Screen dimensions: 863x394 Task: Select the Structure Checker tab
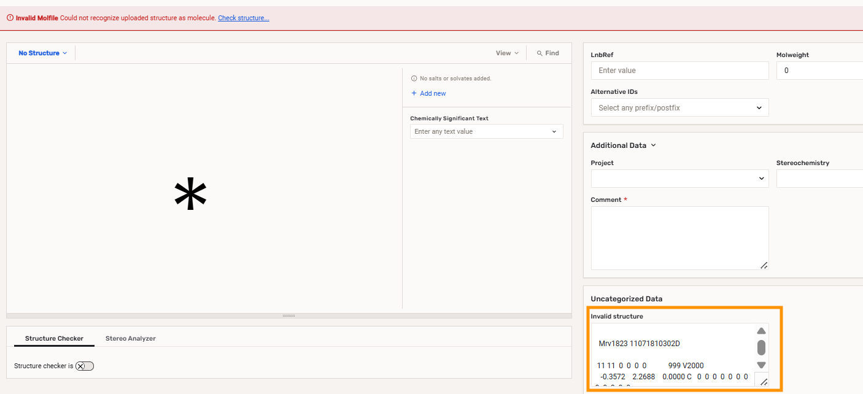click(x=53, y=338)
